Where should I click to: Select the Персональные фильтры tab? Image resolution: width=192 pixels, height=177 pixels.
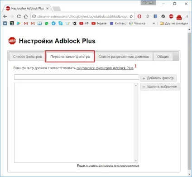(70, 57)
